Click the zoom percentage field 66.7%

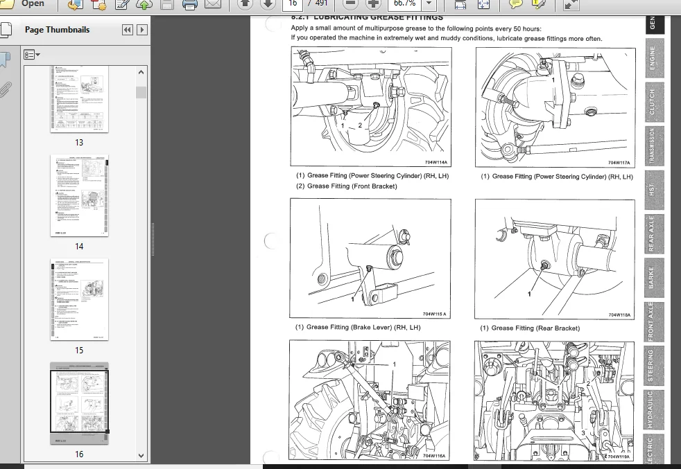coord(405,4)
